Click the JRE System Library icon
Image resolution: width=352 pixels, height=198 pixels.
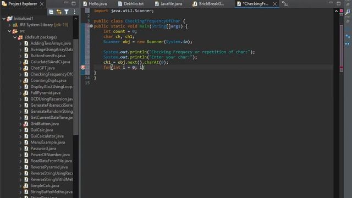pyautogui.click(x=15, y=25)
